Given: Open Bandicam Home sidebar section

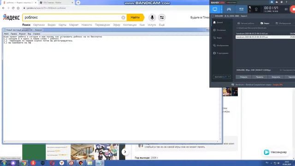Looking at the screenshot, I should (x=218, y=23).
